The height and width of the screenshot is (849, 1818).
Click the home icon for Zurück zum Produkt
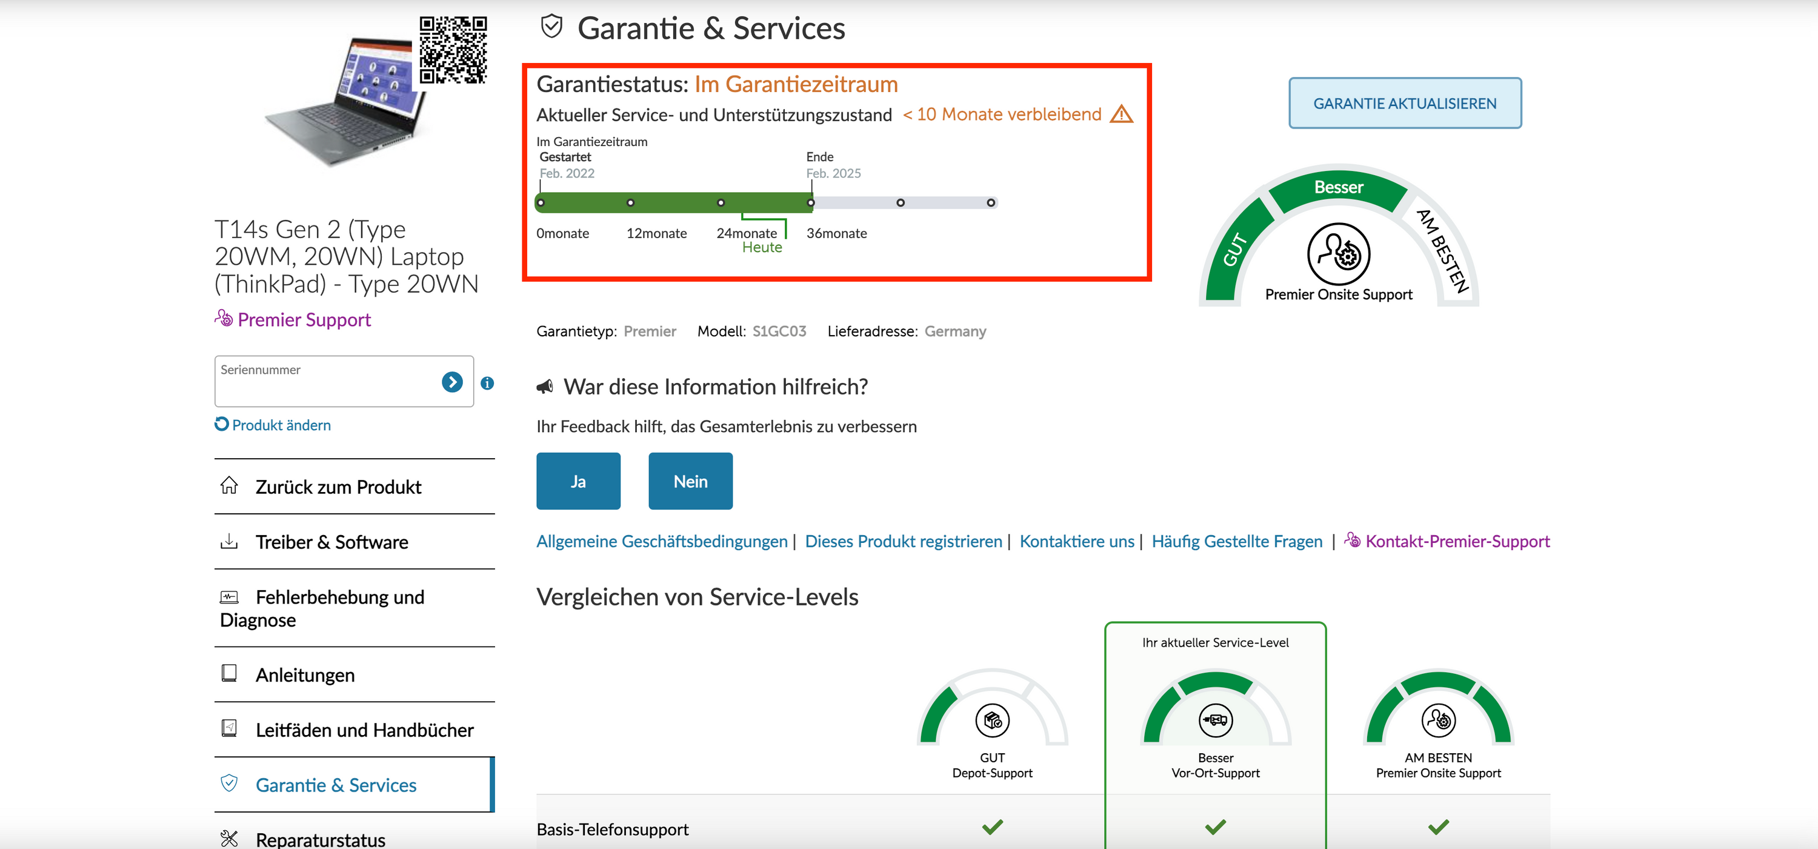pyautogui.click(x=228, y=485)
